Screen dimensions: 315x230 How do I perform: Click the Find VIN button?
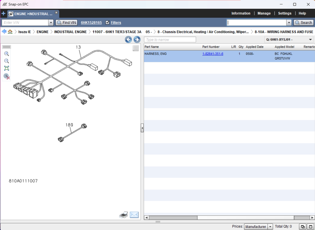click(66, 23)
